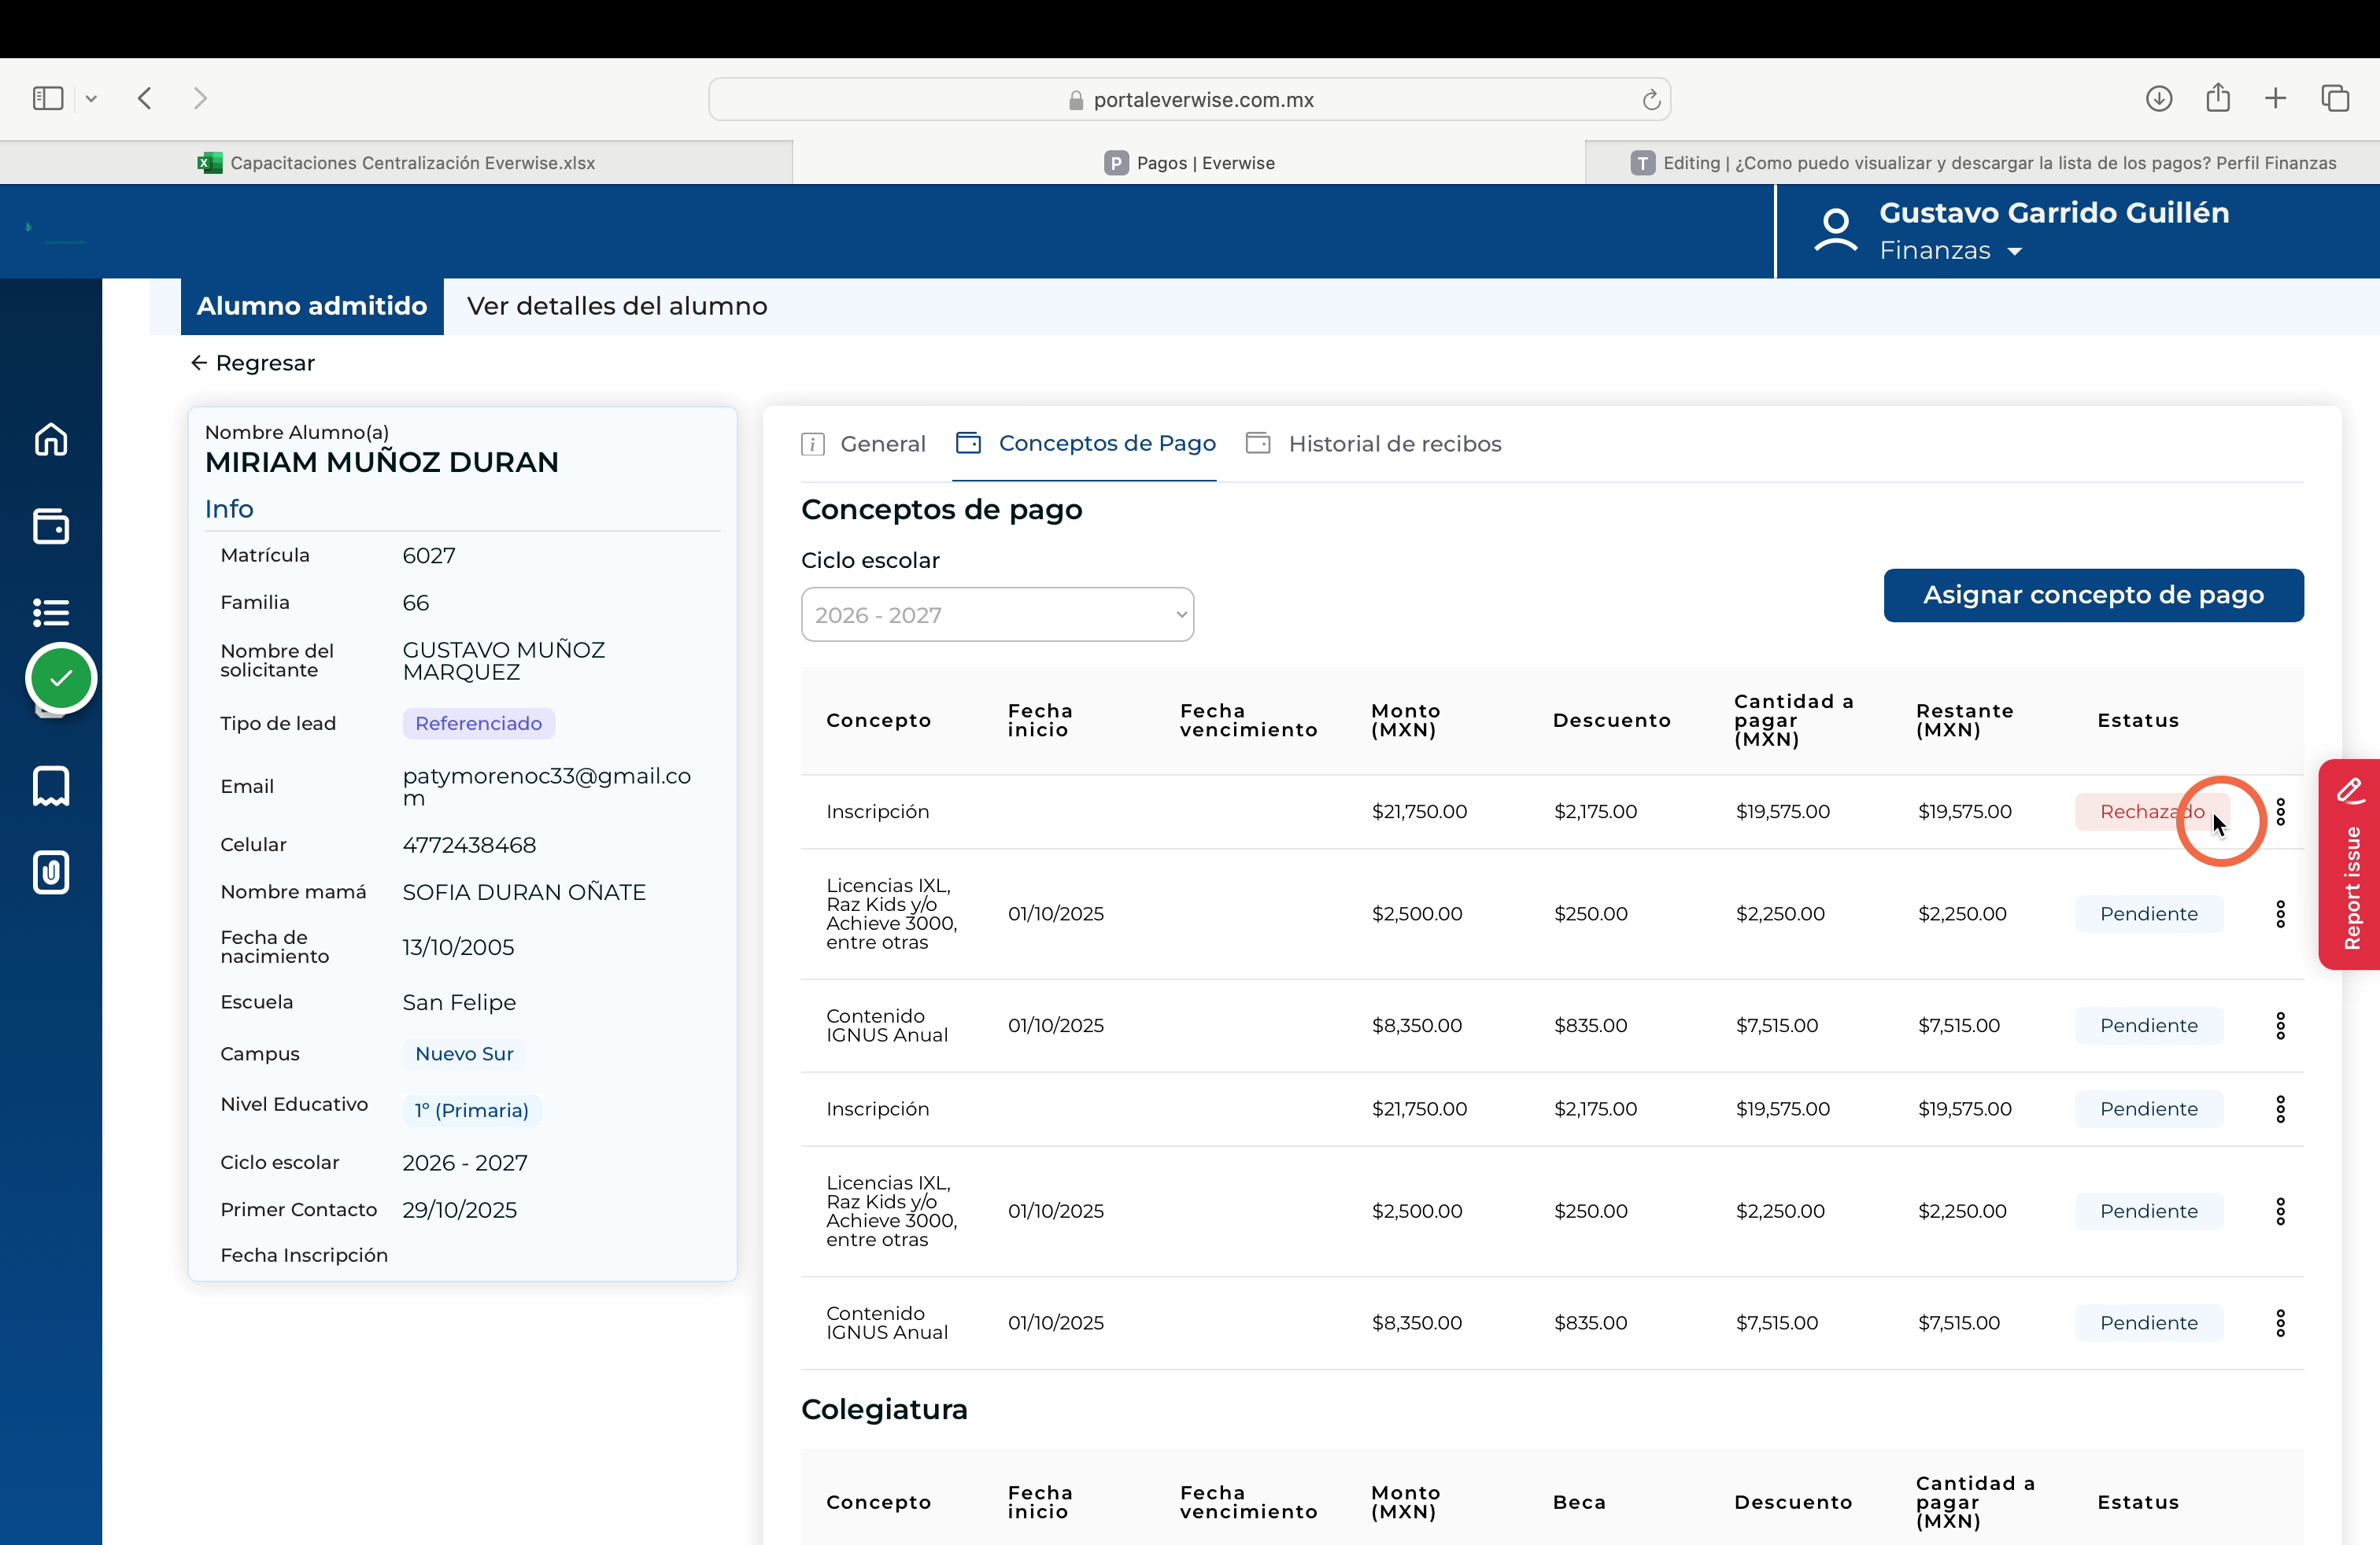
Task: Open the wallet payments sidebar icon
Action: click(x=51, y=525)
